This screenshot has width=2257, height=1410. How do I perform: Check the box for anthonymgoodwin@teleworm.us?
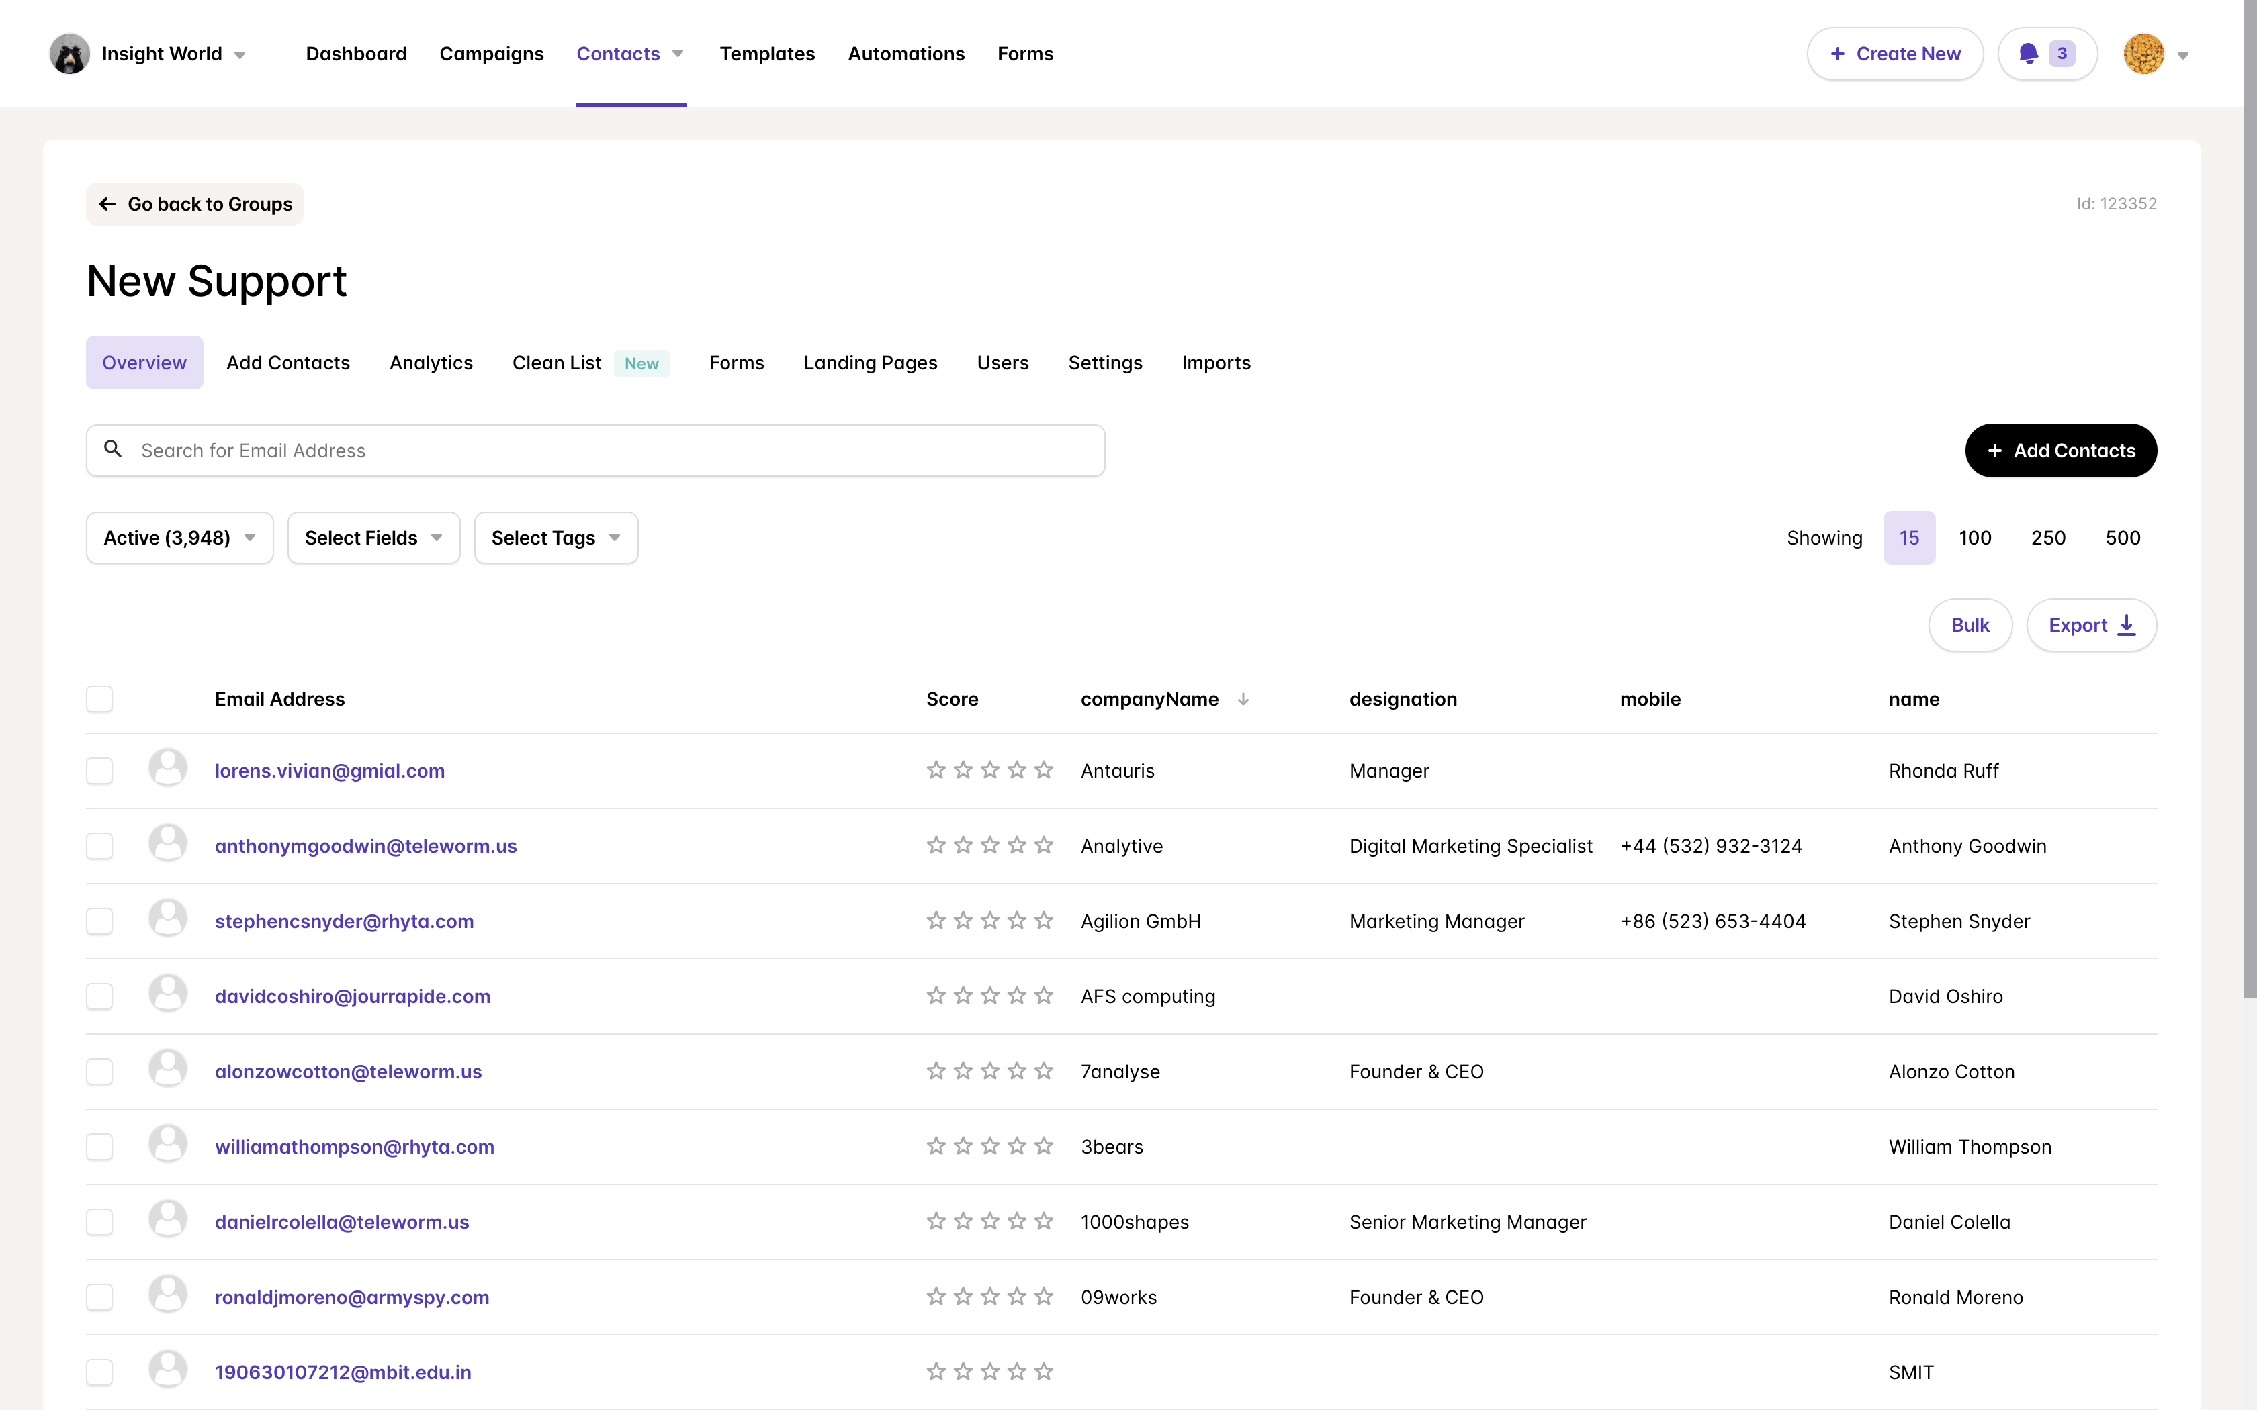coord(100,846)
